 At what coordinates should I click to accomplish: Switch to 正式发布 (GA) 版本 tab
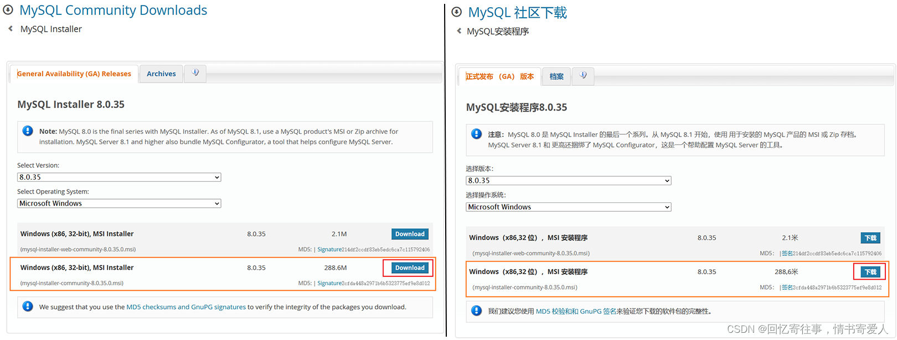point(499,76)
